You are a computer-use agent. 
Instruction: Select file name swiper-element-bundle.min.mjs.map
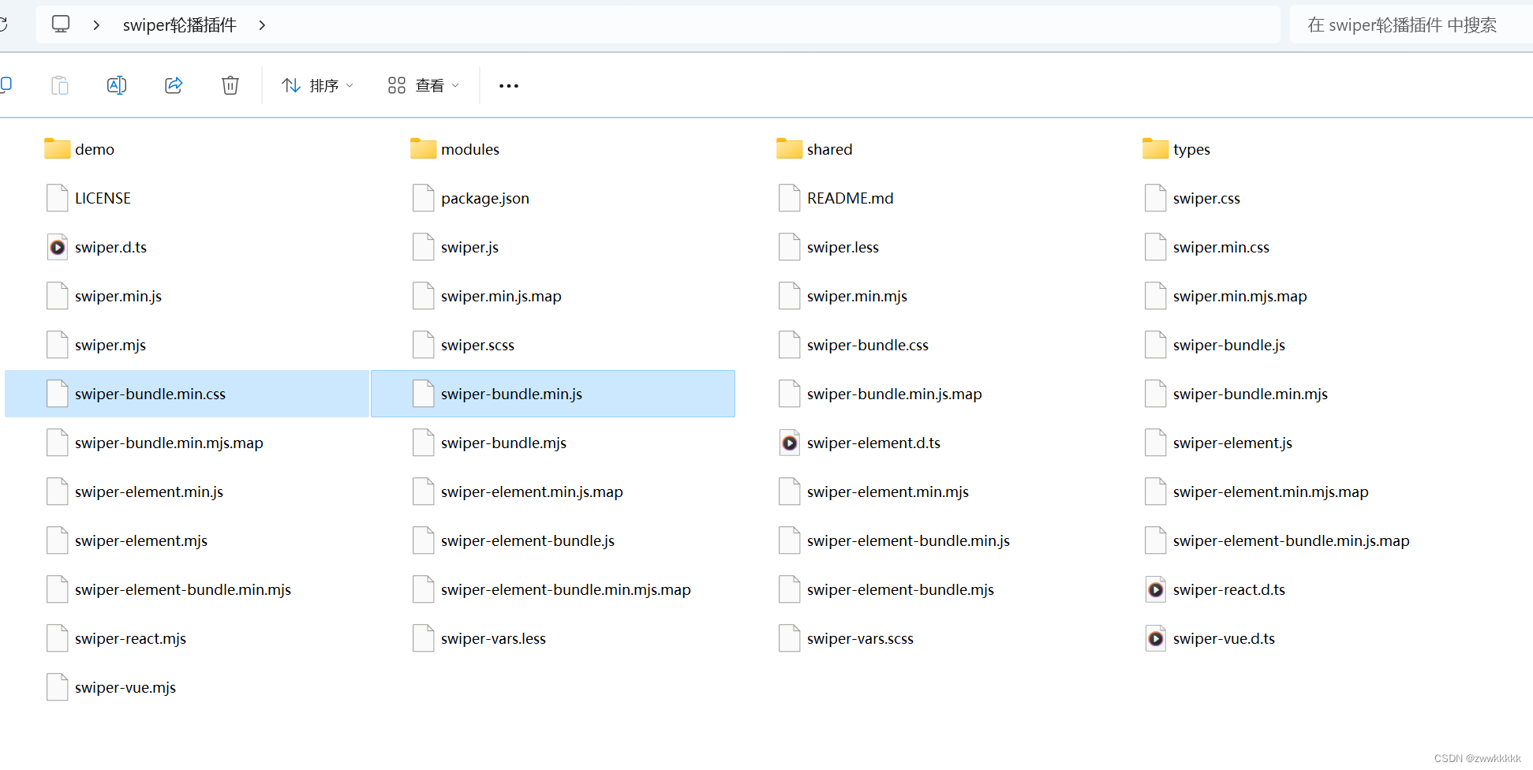pyautogui.click(x=566, y=589)
